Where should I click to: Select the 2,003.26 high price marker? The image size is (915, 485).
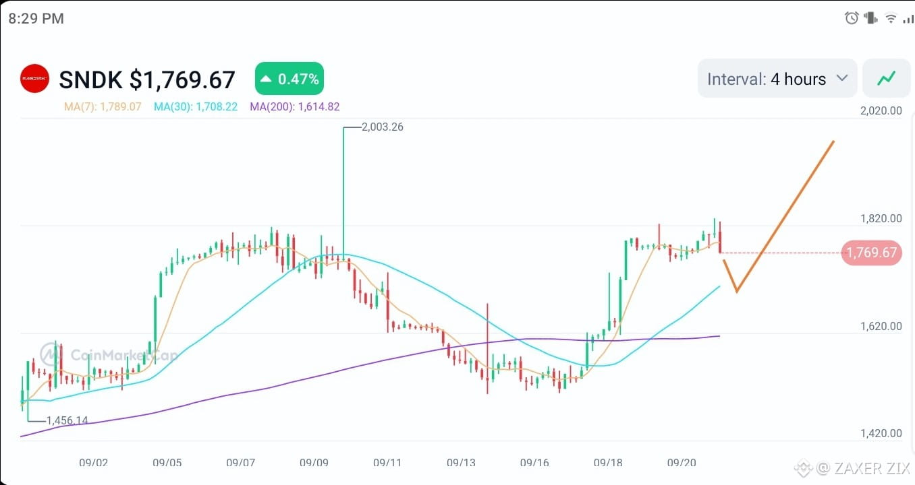(383, 127)
